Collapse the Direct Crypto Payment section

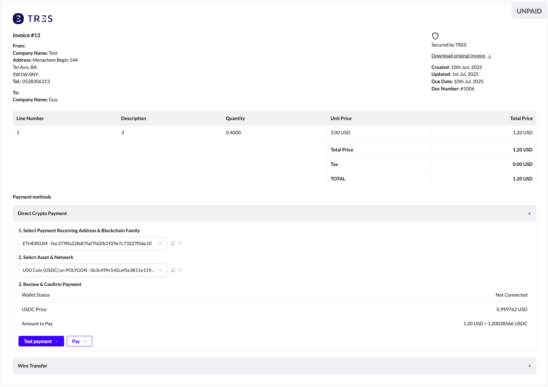274,213
